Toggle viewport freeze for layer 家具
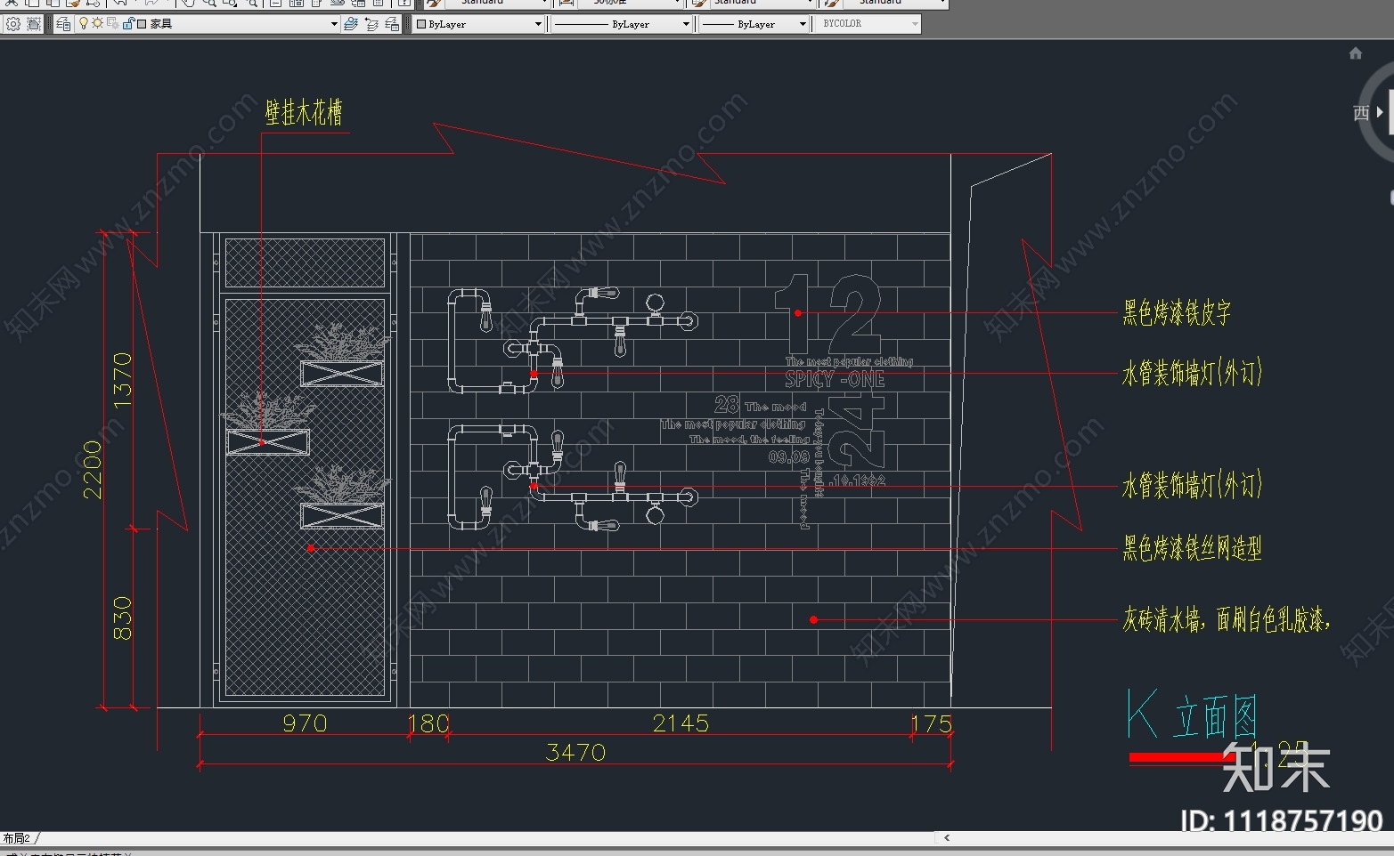This screenshot has height=856, width=1394. [112, 24]
